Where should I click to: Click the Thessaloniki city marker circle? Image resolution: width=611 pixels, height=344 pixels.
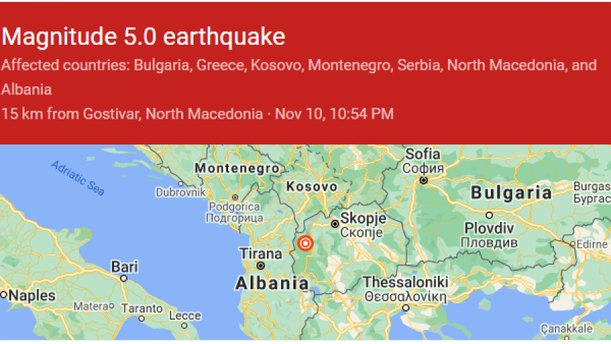tap(406, 308)
